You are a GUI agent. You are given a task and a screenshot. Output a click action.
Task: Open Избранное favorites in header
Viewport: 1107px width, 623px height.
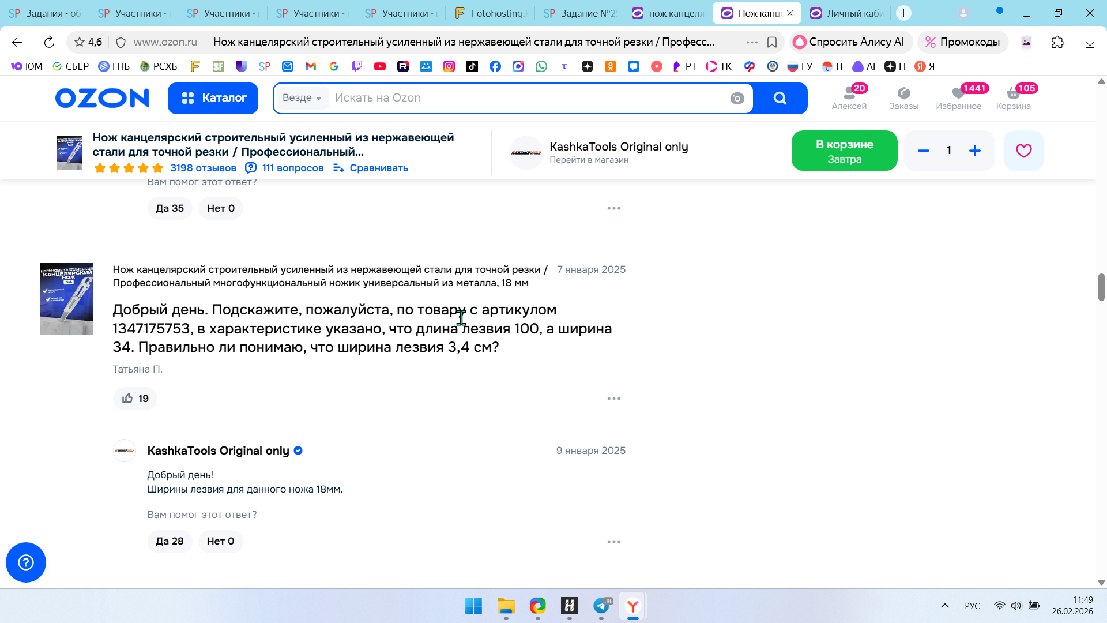click(x=958, y=97)
